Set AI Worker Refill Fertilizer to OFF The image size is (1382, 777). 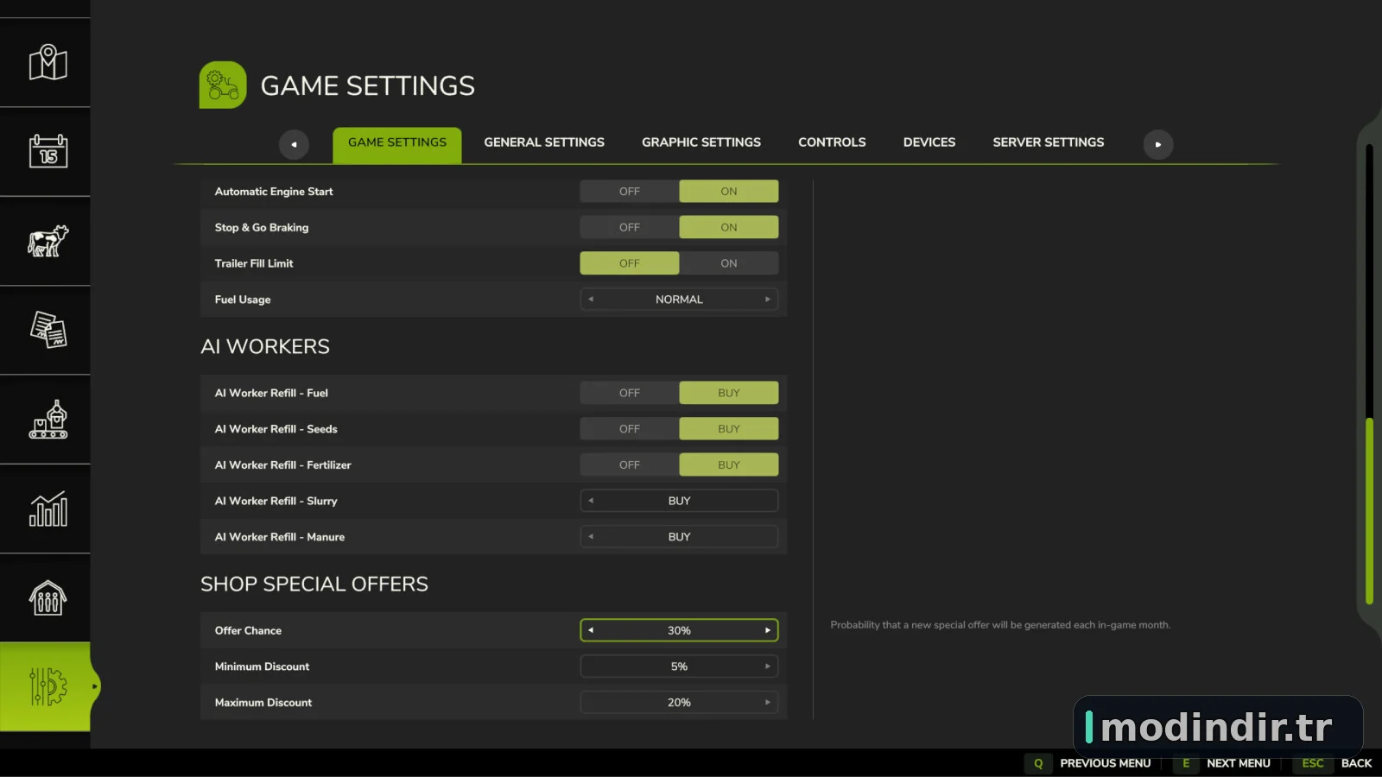[x=630, y=464]
